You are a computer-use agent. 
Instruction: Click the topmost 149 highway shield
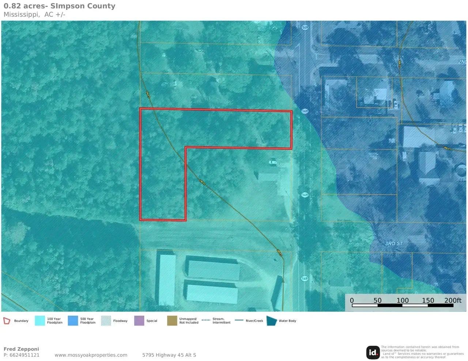point(305,27)
